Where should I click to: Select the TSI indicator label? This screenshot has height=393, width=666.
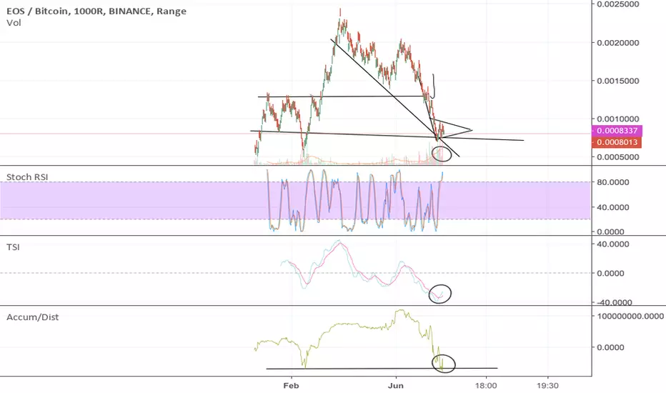click(x=13, y=247)
